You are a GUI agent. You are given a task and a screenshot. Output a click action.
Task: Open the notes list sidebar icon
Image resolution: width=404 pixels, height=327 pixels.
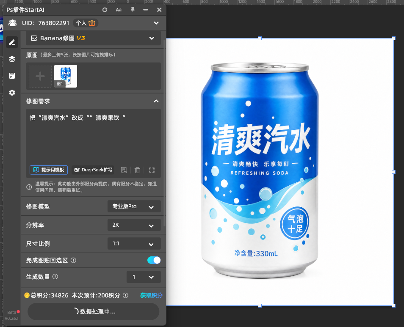pyautogui.click(x=12, y=76)
